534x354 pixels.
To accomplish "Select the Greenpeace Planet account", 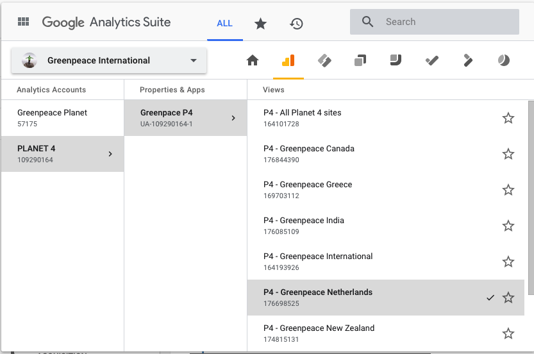I will pos(63,118).
